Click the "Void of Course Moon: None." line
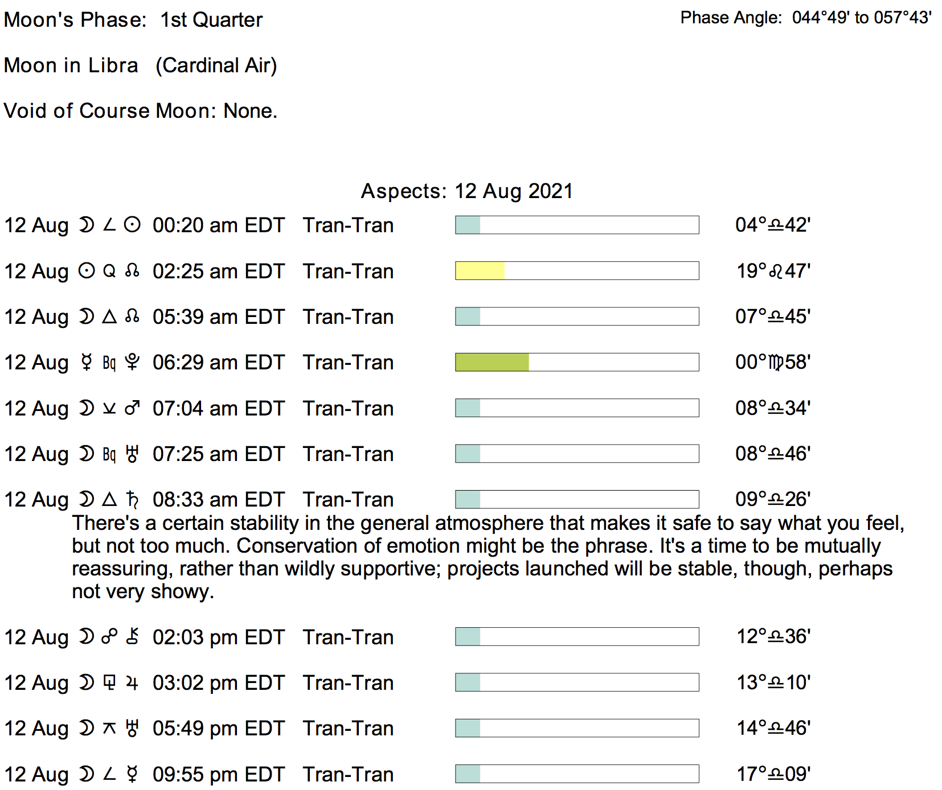This screenshot has width=942, height=790. [140, 111]
